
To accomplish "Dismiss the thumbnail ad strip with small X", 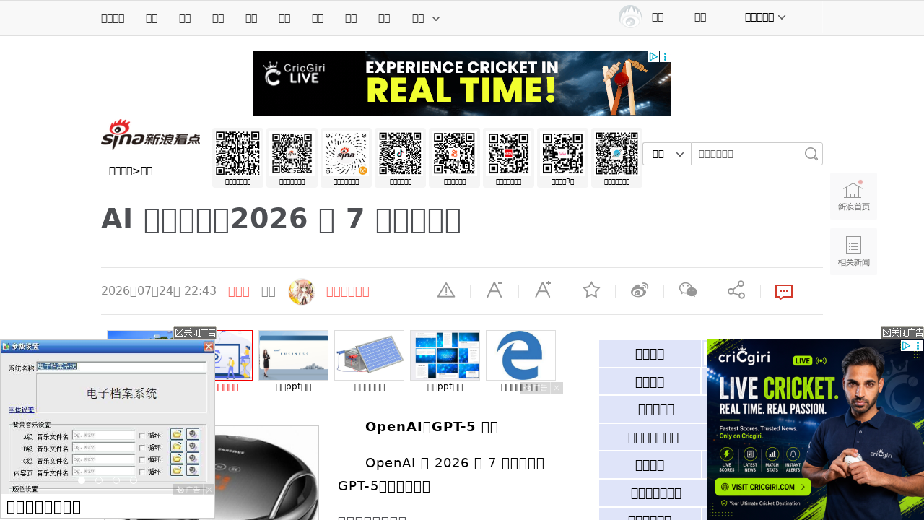I will pos(557,388).
